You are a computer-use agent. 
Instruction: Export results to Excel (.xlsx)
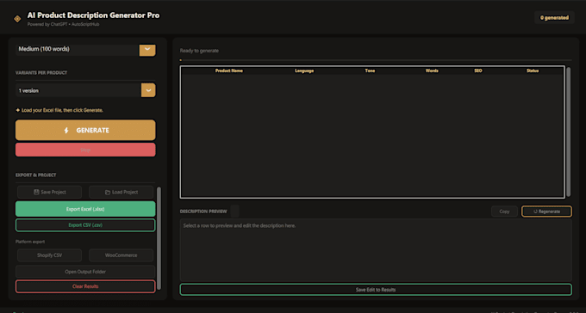(85, 209)
